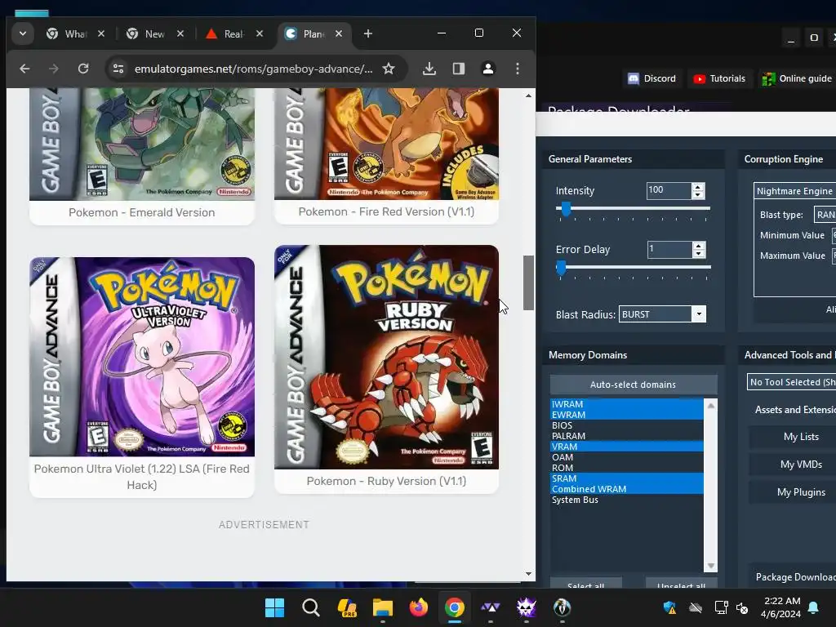Close the 'What' tab
The width and height of the screenshot is (836, 627).
click(101, 33)
